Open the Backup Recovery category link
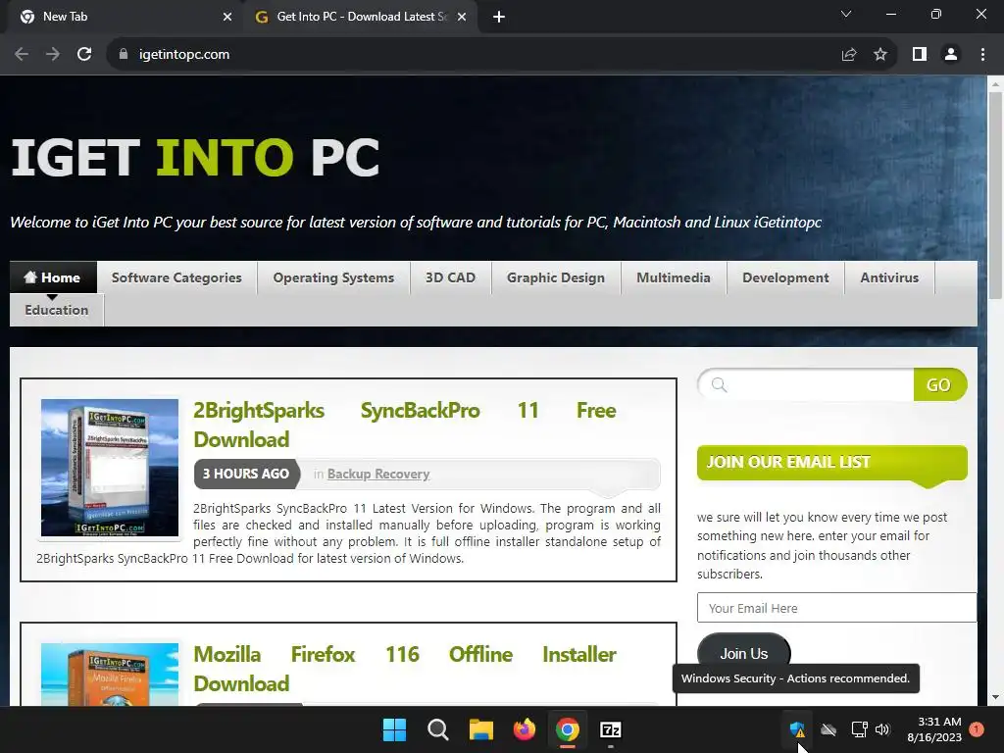The width and height of the screenshot is (1004, 753). [378, 474]
